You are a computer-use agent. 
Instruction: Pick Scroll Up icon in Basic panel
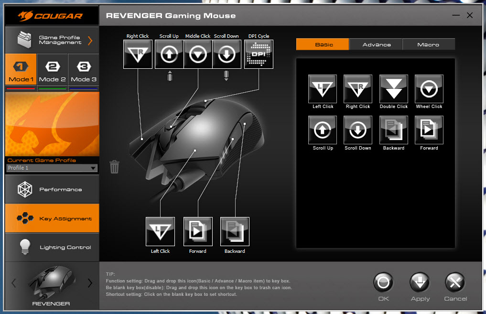point(323,130)
